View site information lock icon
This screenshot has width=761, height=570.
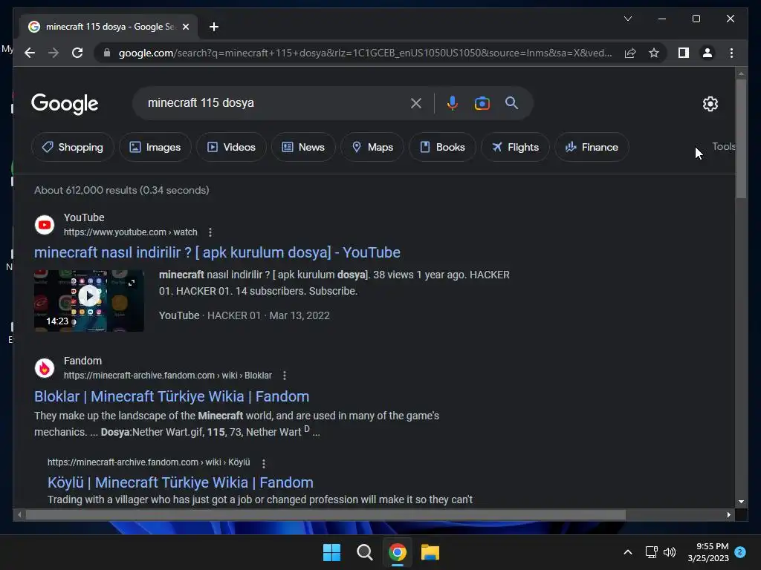[x=107, y=53]
